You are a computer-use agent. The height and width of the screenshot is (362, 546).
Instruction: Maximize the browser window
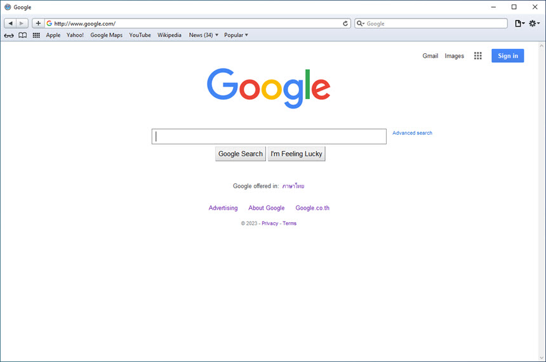tap(514, 7)
